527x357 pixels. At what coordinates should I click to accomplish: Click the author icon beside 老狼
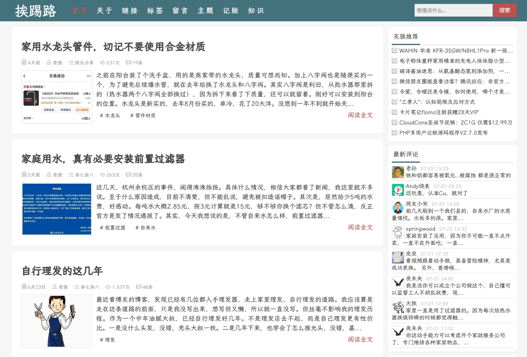pos(48,62)
